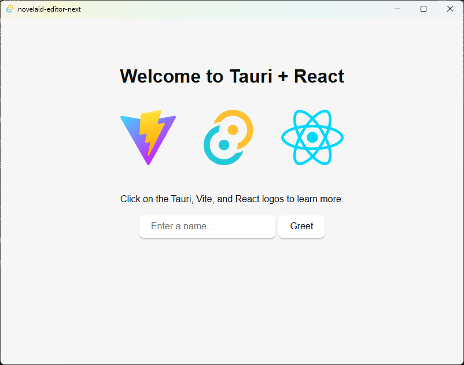Maximize the application window
This screenshot has width=464, height=365.
click(x=424, y=9)
